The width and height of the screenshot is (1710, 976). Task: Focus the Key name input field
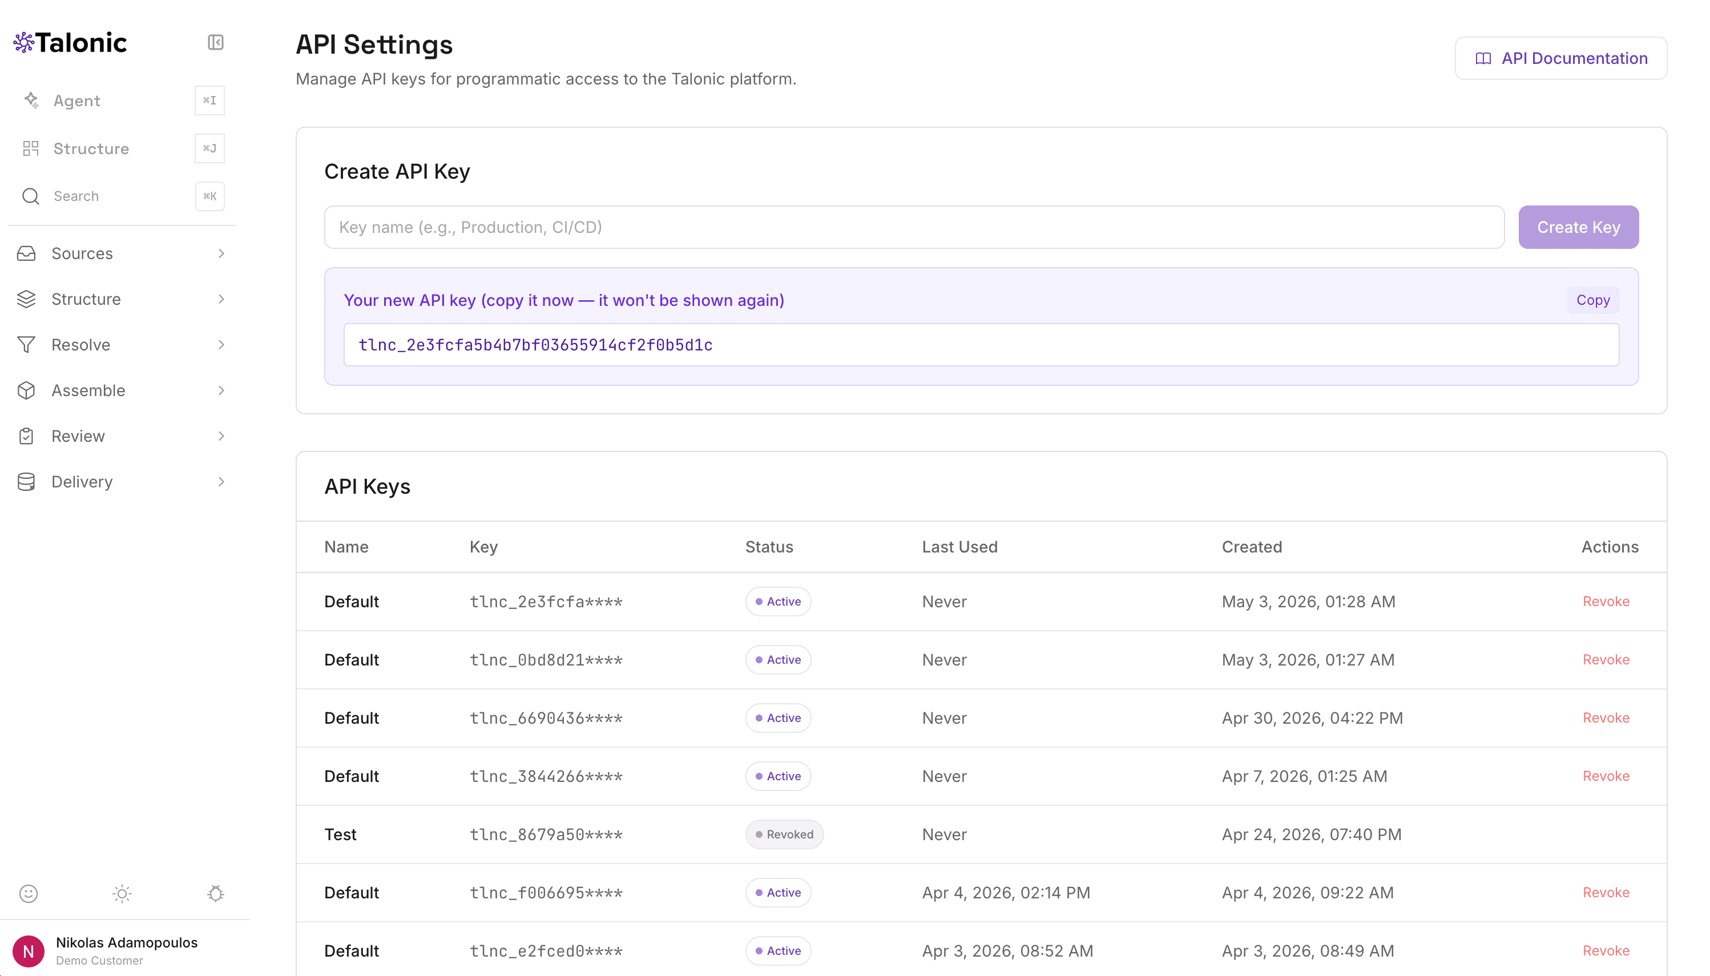pos(914,227)
